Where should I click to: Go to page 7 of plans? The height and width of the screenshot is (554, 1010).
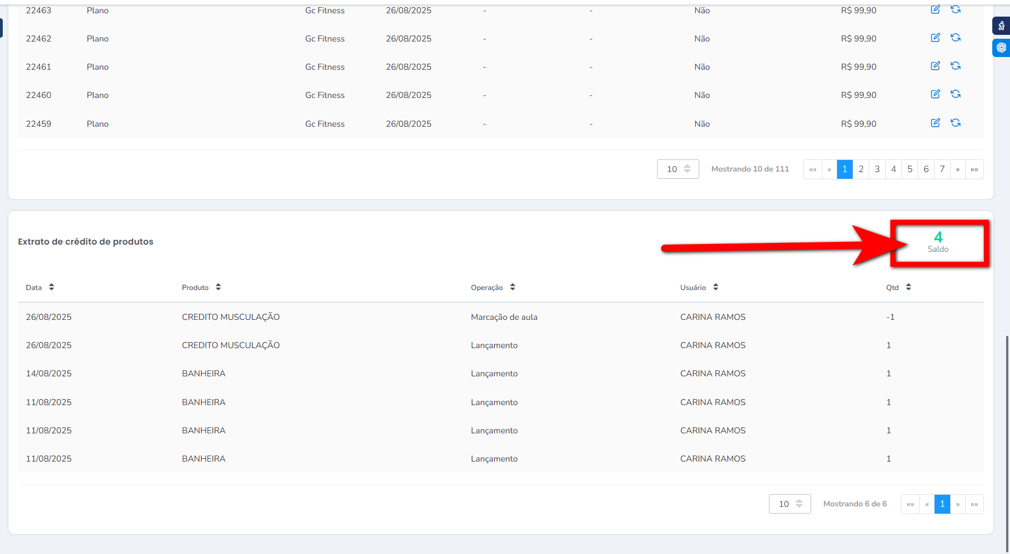click(x=942, y=169)
